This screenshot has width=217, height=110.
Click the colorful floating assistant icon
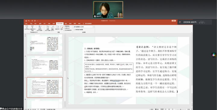tap(214, 55)
